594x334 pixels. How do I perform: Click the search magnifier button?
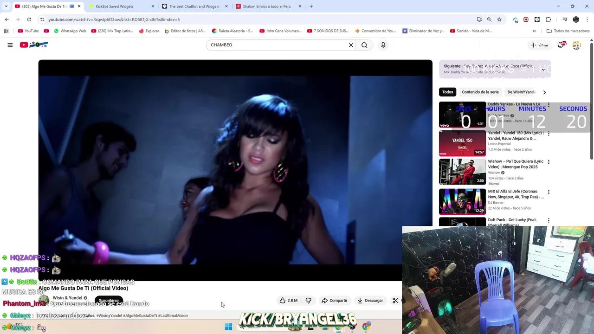click(364, 45)
